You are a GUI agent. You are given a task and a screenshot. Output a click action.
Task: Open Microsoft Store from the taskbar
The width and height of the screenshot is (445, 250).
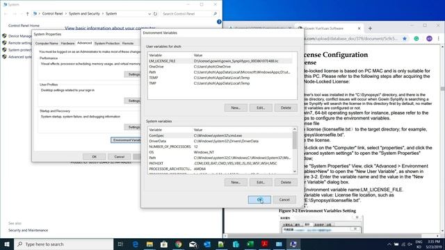(164, 244)
